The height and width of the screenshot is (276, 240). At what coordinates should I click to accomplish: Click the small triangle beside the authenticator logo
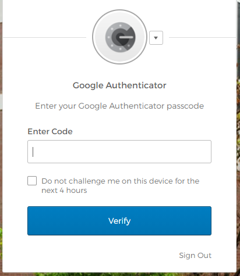click(x=156, y=38)
